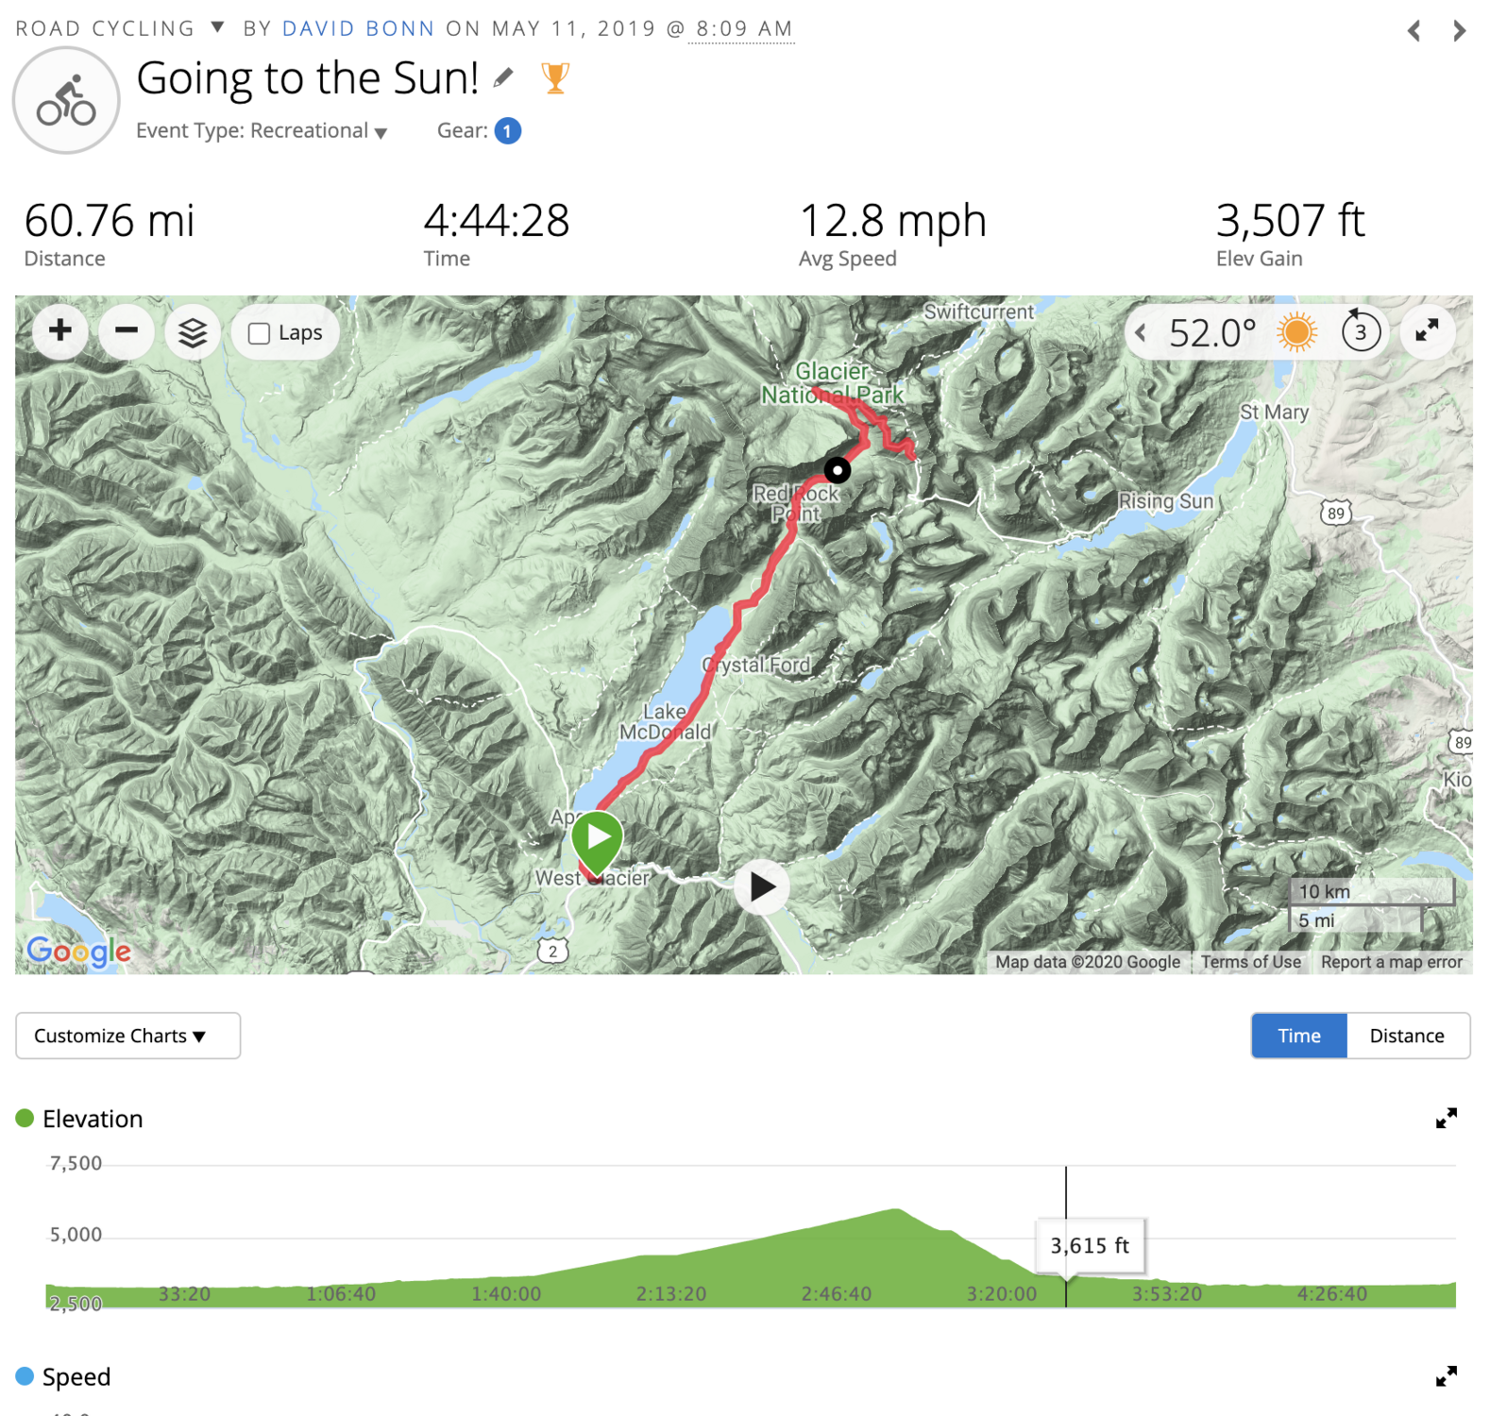Zoom in on the map
1490x1416 pixels.
click(x=60, y=331)
